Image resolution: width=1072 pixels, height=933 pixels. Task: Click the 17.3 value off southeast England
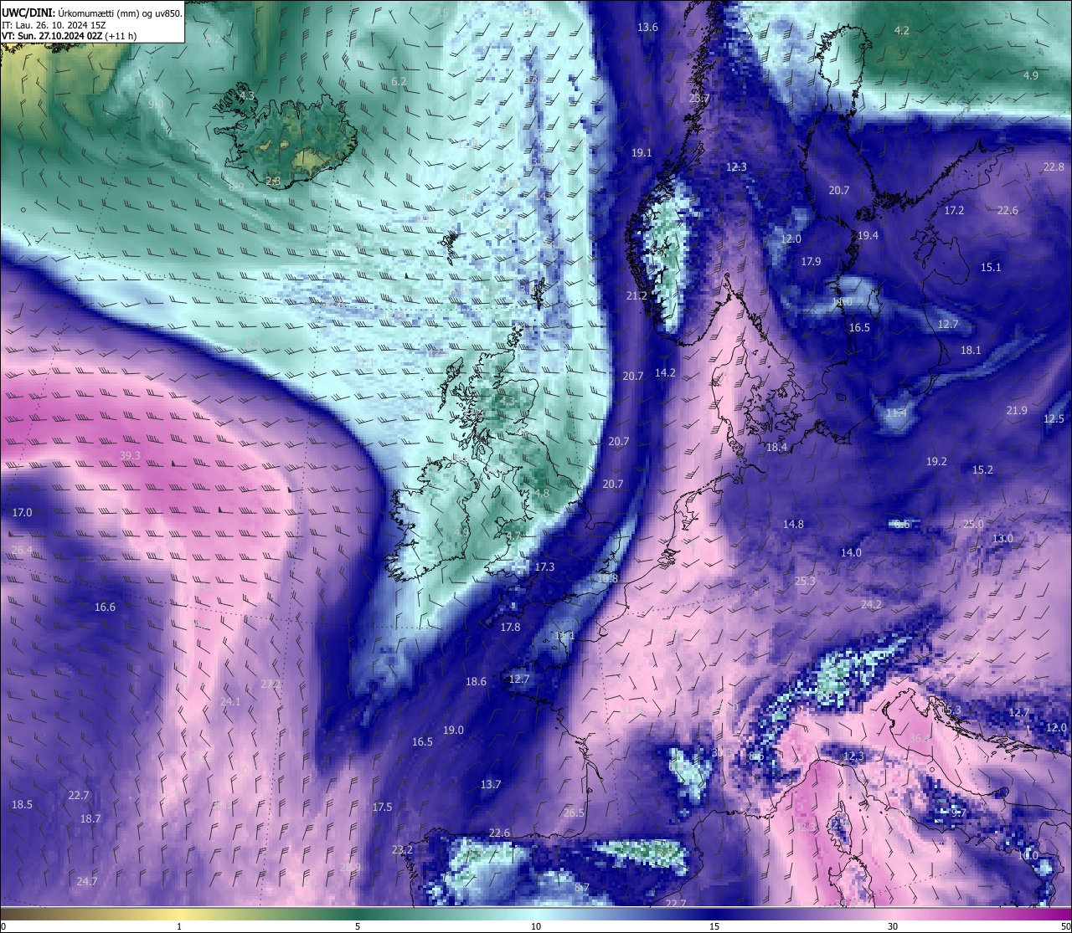point(544,567)
